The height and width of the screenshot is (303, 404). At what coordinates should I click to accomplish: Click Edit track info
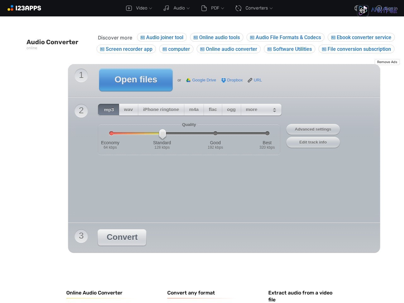coord(313,142)
